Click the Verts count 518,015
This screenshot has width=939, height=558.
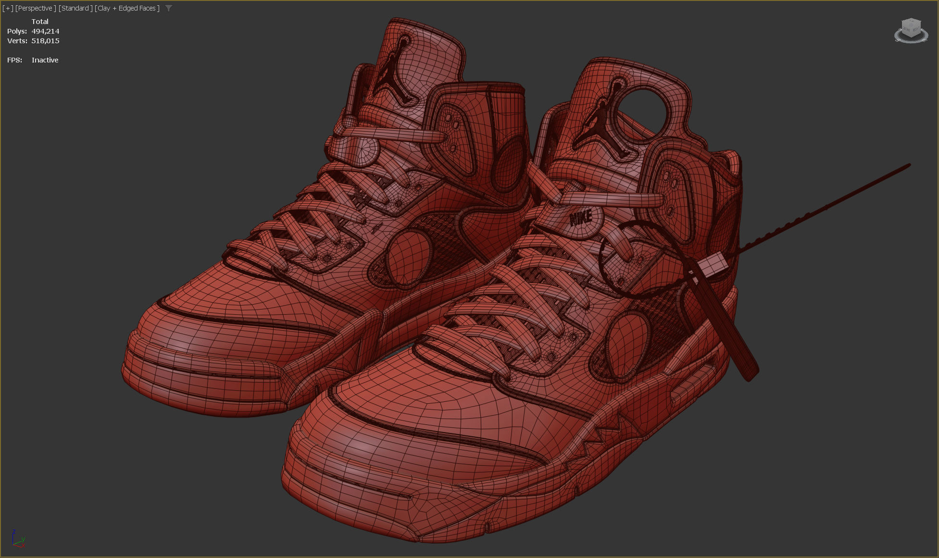(x=45, y=41)
